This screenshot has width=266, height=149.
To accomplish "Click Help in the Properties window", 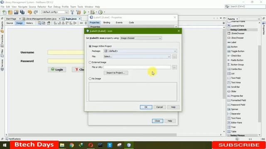I will 170,121.
